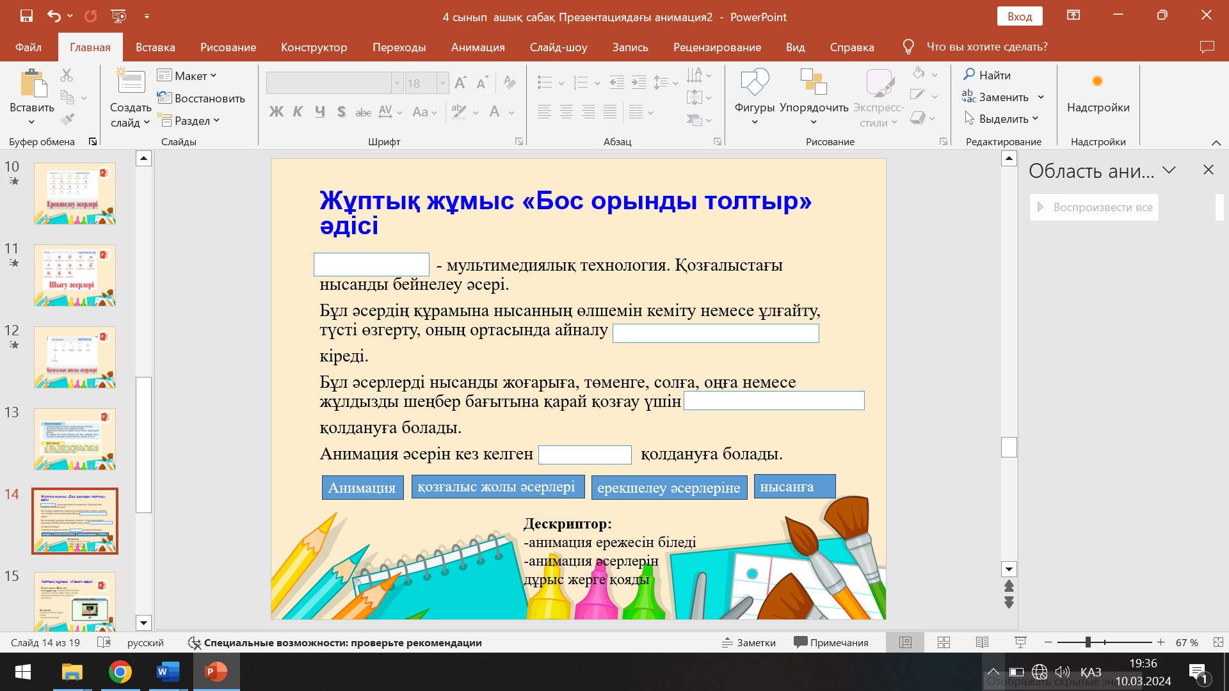Start slideshow from status bar icon

pos(1020,642)
